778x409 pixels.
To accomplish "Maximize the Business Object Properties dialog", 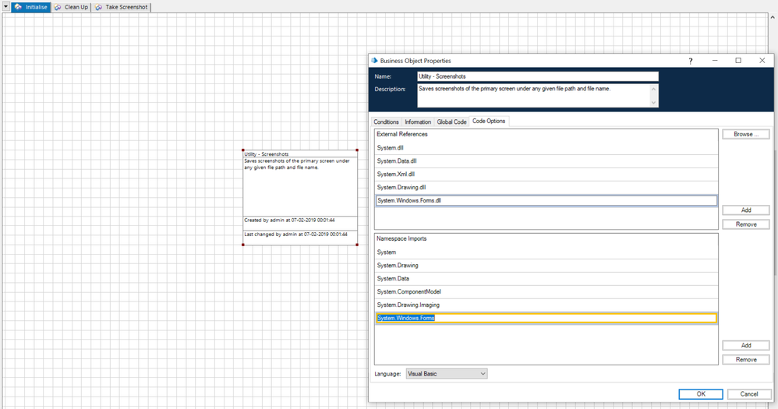I will 738,61.
